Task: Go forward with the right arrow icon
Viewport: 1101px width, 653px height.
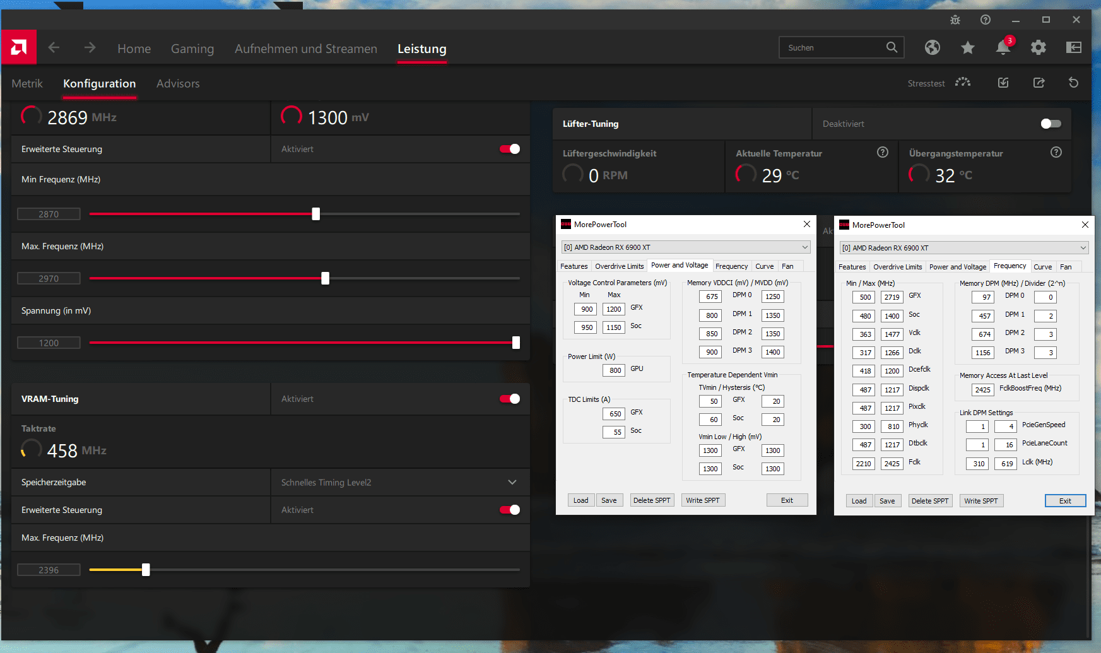Action: click(x=90, y=48)
